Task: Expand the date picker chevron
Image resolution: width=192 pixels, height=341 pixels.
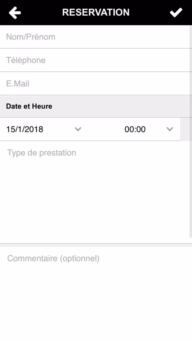Action: pos(78,129)
